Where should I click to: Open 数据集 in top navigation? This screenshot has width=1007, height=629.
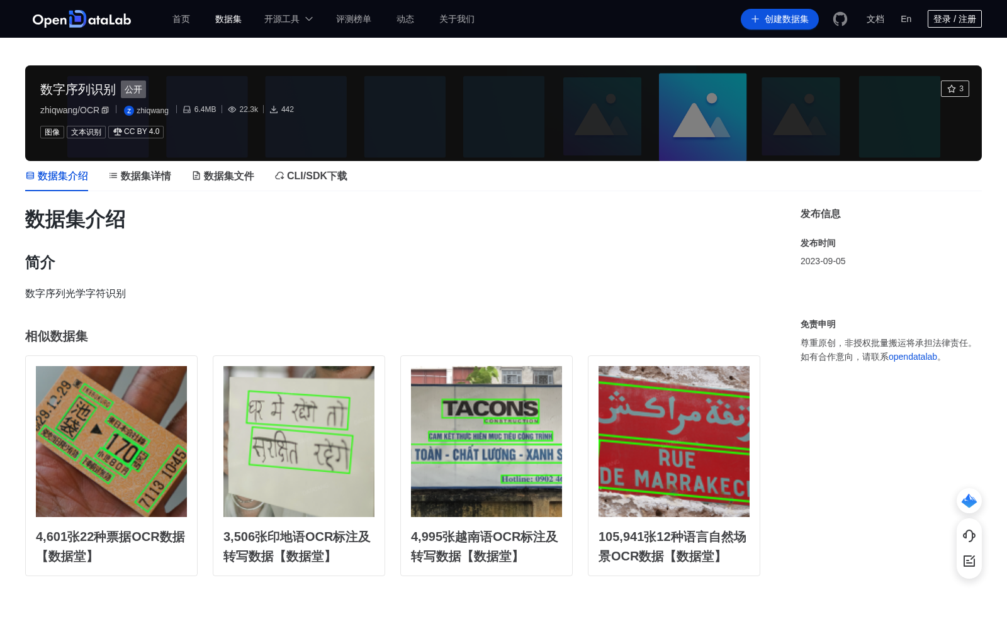click(x=228, y=19)
